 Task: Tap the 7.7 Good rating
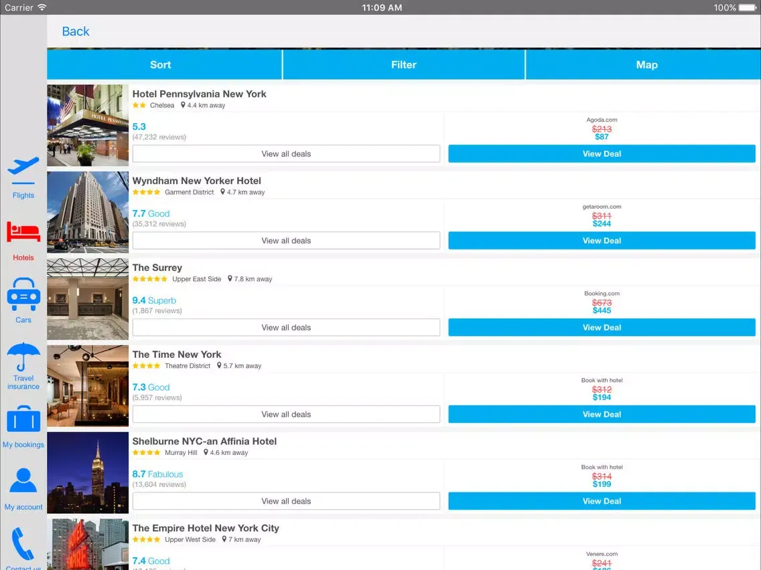coord(151,214)
